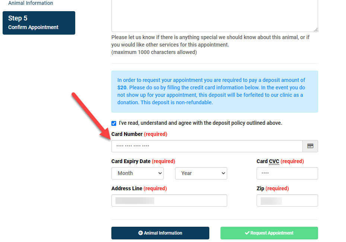Click into the Card CVC field
Viewport: 346px width, 242px height.
pyautogui.click(x=287, y=173)
